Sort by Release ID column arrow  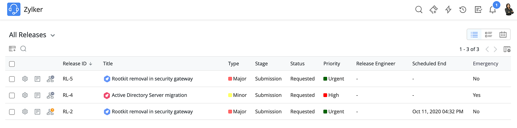[90, 64]
